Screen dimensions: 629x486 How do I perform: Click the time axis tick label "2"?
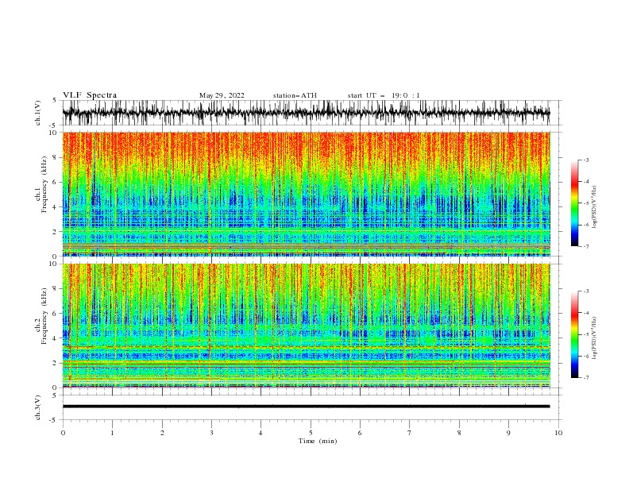click(x=162, y=433)
